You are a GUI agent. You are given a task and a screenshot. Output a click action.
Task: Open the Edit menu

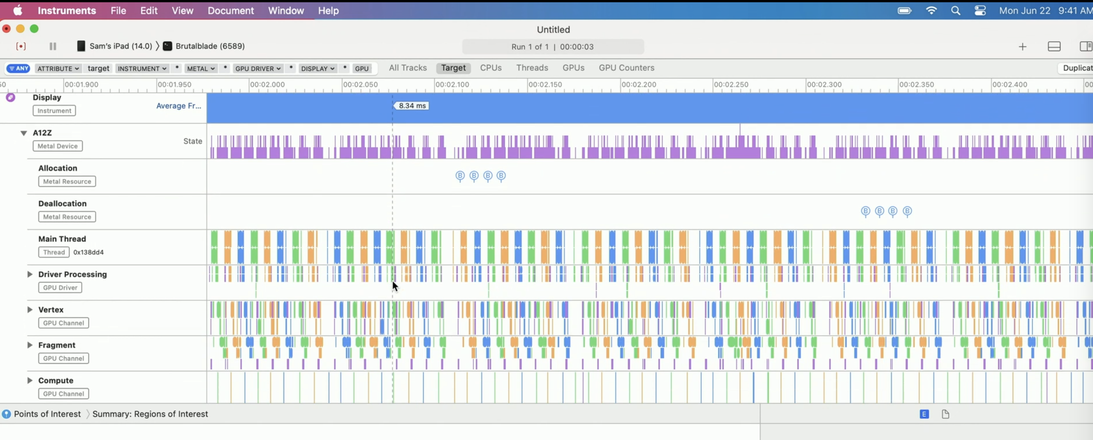[x=149, y=11]
